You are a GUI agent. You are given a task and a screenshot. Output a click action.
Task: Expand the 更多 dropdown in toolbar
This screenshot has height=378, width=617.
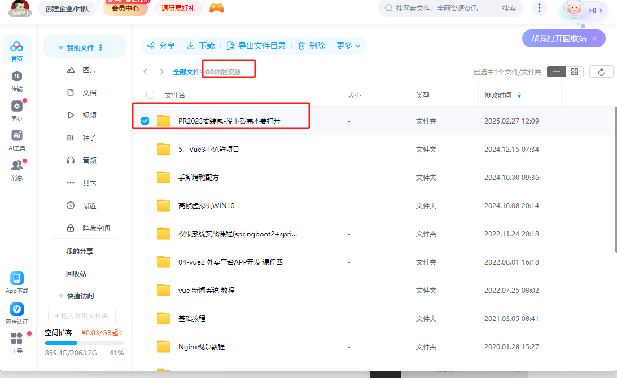pyautogui.click(x=348, y=46)
